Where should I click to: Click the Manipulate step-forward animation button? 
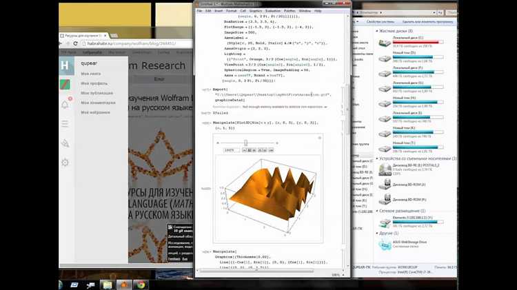pyautogui.click(x=254, y=150)
